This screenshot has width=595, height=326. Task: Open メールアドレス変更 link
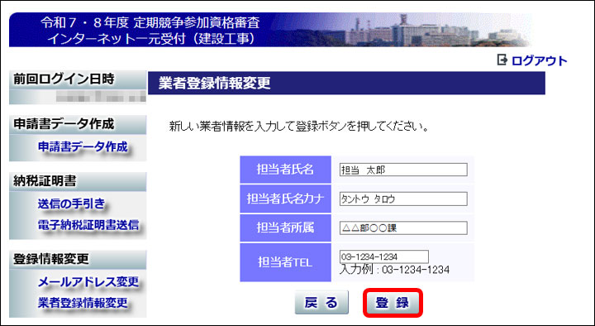(88, 282)
